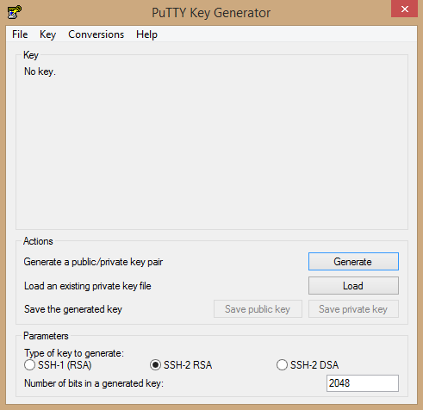Click the 'Save the generated key' label

(x=73, y=309)
